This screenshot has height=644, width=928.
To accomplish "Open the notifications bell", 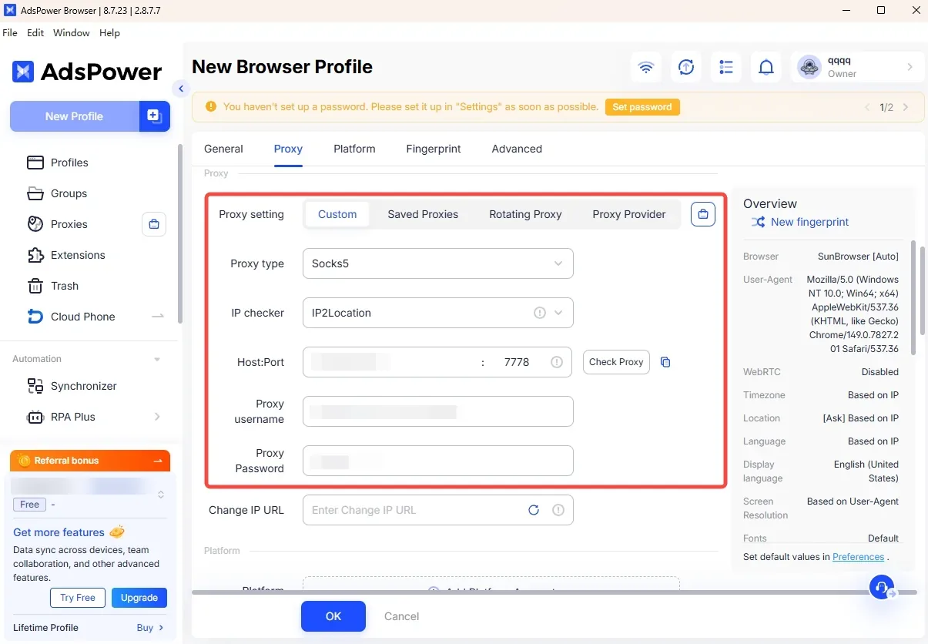I will (766, 67).
